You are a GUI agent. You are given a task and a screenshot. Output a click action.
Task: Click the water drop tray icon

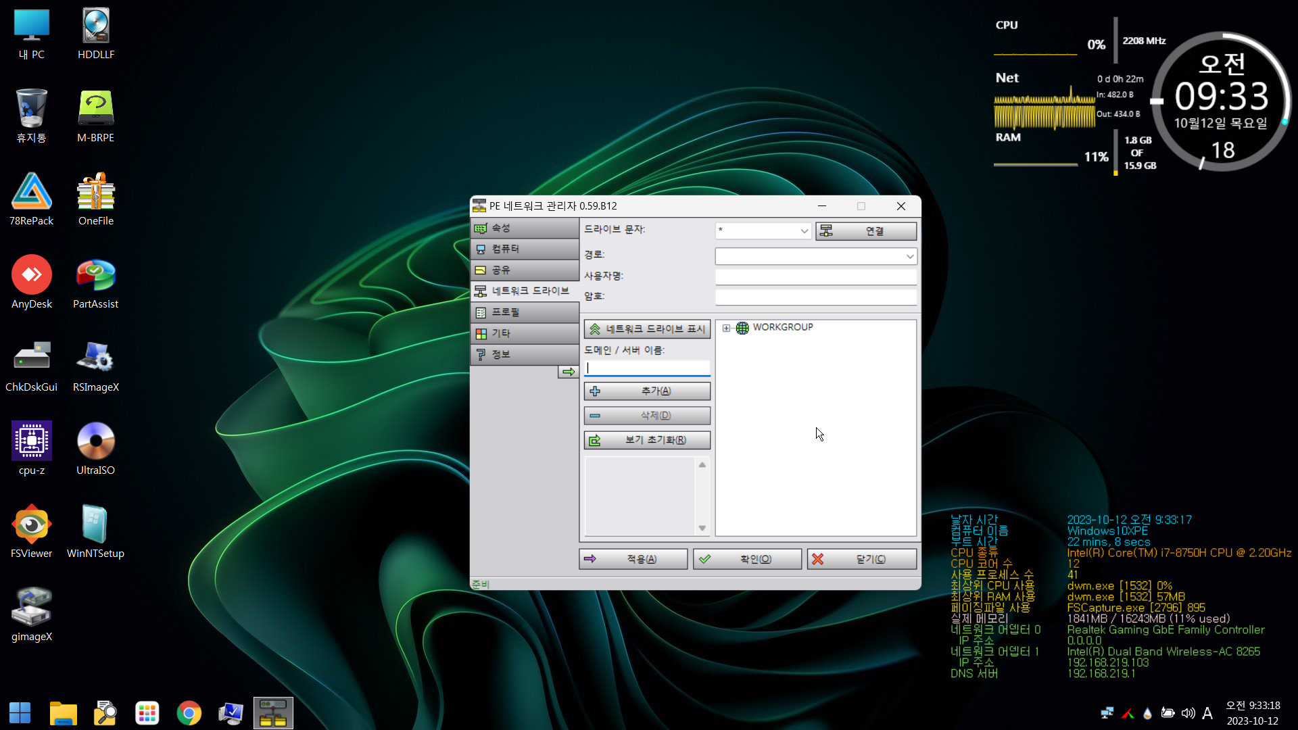pos(1147,713)
